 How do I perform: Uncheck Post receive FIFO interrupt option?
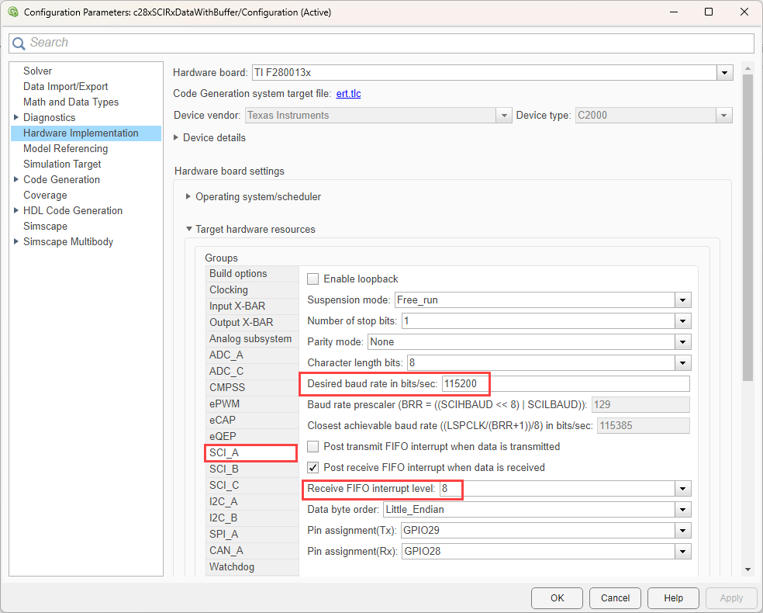(313, 468)
